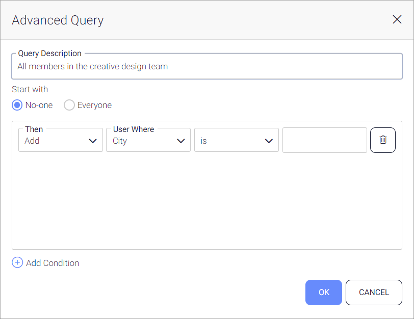Close the Advanced Query dialog
414x319 pixels.
(397, 20)
